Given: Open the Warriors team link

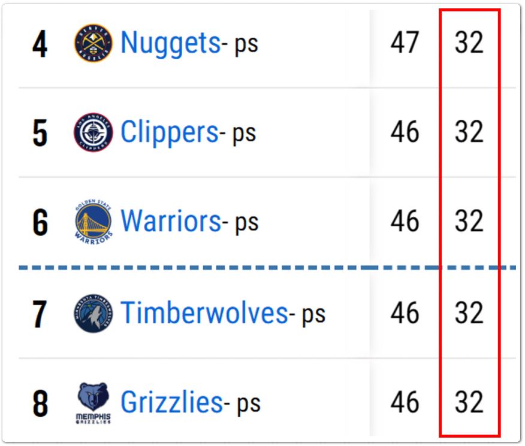Looking at the screenshot, I should click(171, 221).
